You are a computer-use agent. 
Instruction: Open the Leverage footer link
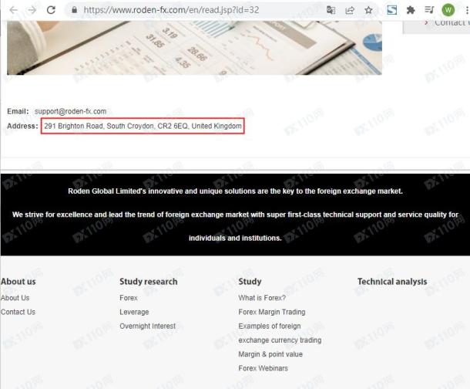(134, 312)
